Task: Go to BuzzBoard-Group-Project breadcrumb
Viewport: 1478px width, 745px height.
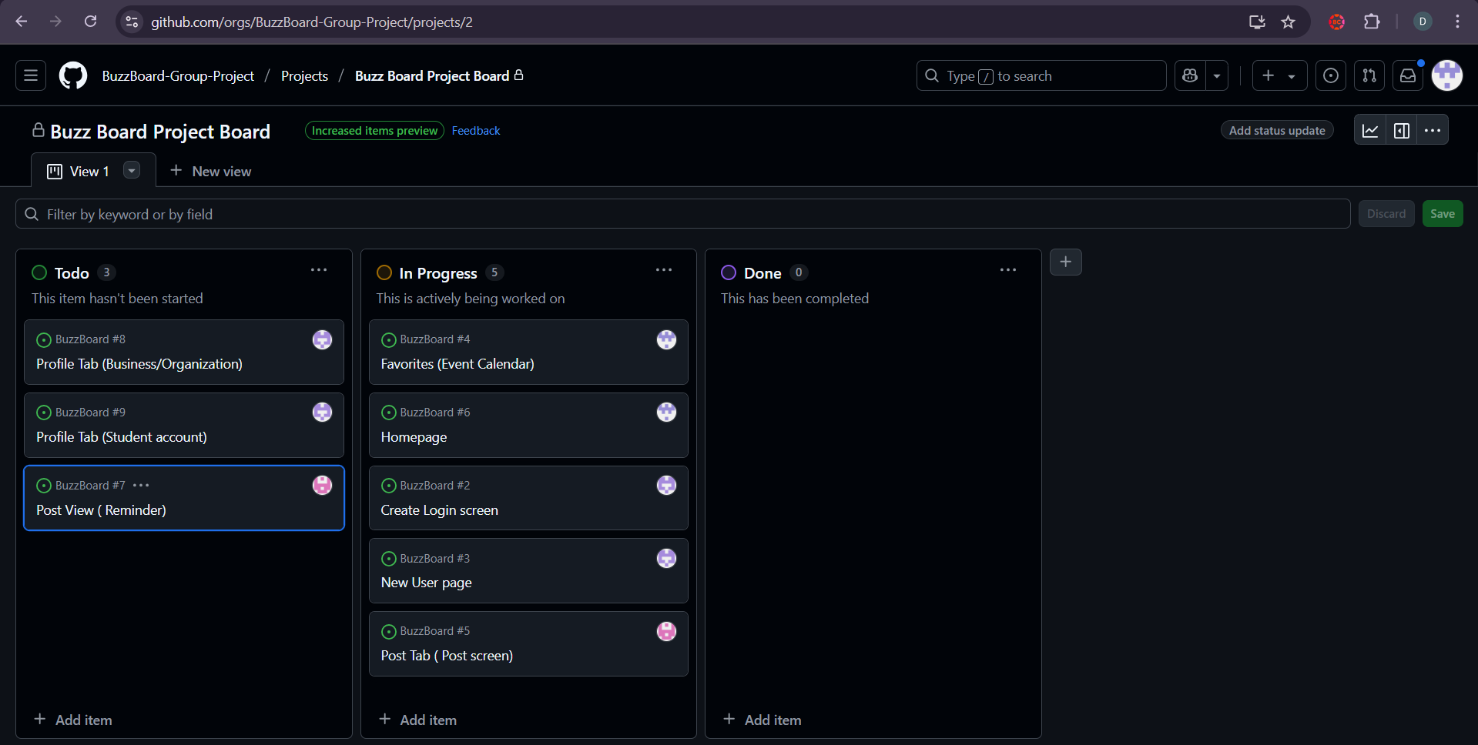Action: [x=178, y=75]
